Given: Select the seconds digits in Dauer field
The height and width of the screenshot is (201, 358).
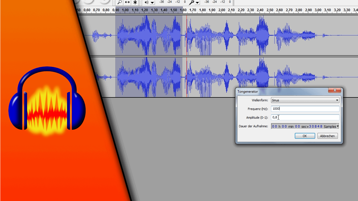Looking at the screenshot, I should point(298,126).
